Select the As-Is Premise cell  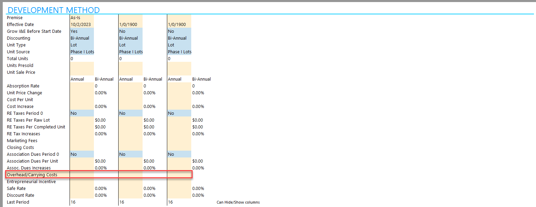82,17
